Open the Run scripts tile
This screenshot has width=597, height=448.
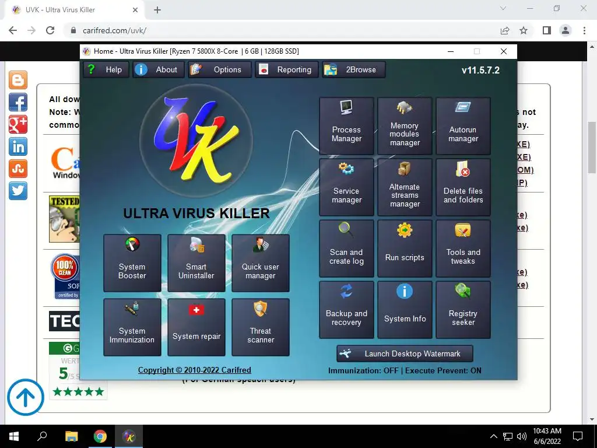(x=405, y=249)
